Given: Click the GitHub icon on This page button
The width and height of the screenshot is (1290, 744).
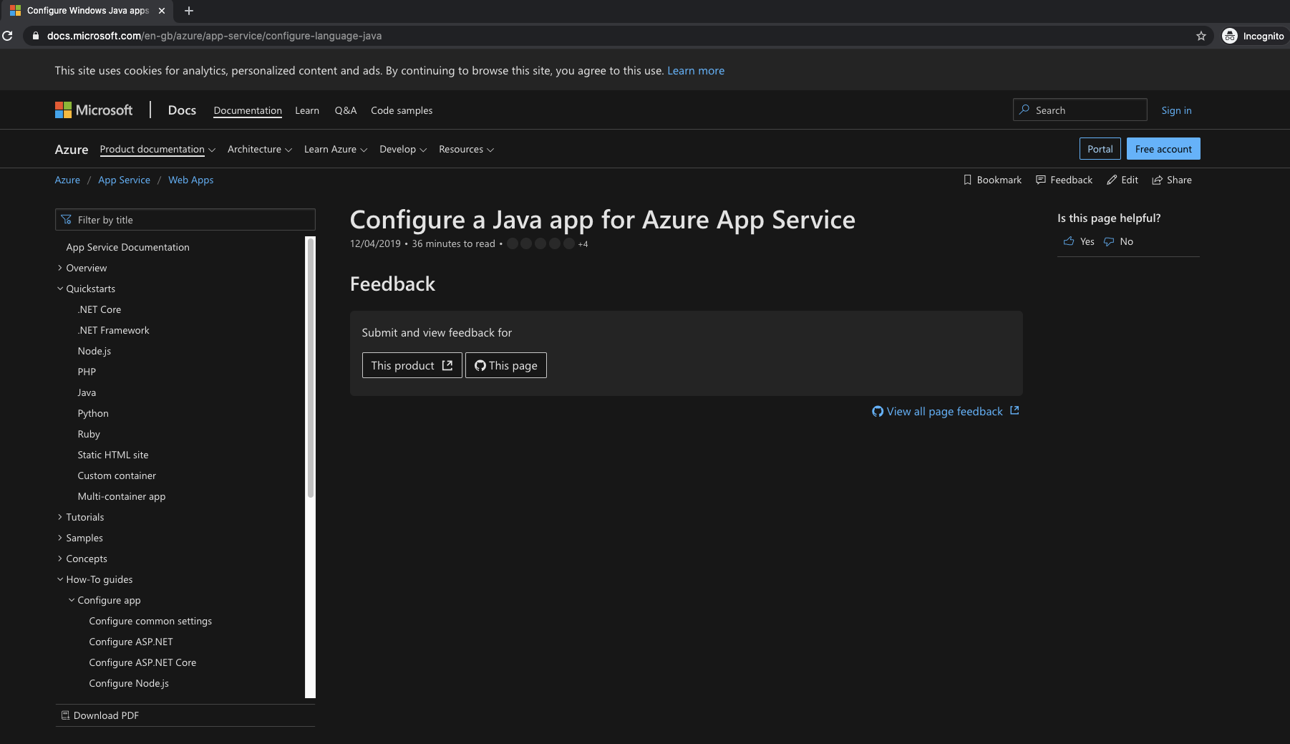Looking at the screenshot, I should click(x=480, y=365).
